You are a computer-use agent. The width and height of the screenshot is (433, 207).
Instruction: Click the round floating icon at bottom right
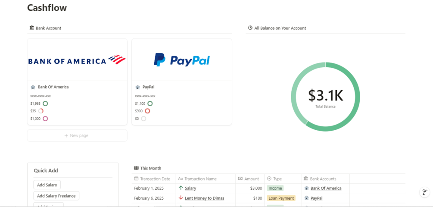tap(424, 192)
